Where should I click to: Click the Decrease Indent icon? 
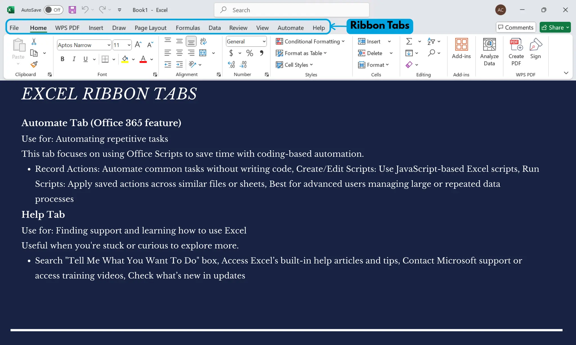(168, 65)
